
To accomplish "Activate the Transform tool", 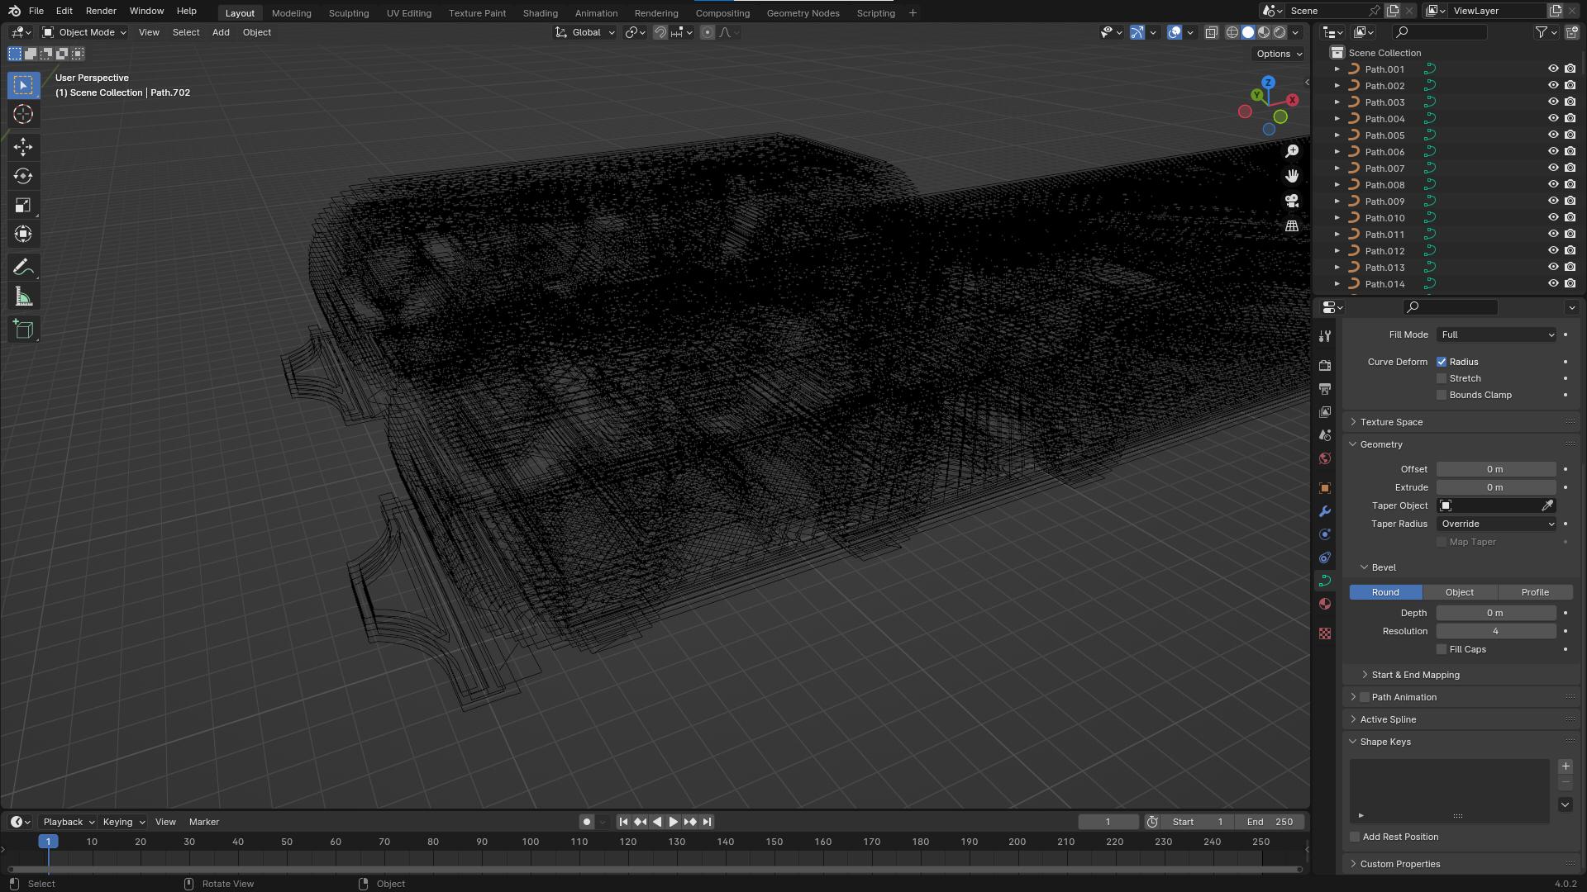I will (x=23, y=234).
